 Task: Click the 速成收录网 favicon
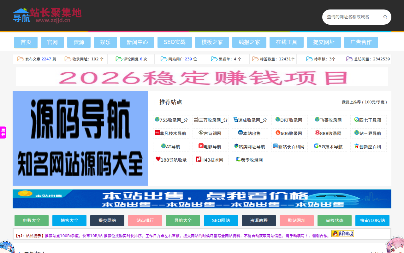tap(236, 120)
